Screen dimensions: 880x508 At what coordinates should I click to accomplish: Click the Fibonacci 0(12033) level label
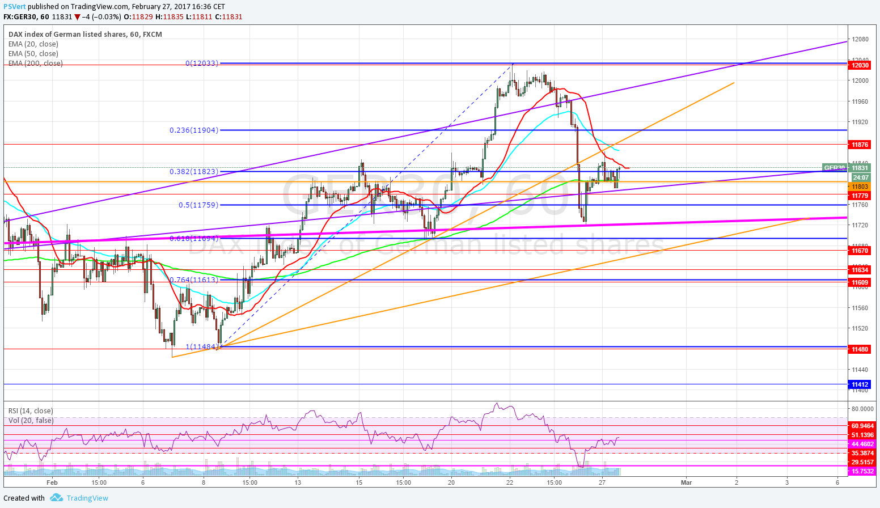pyautogui.click(x=202, y=63)
